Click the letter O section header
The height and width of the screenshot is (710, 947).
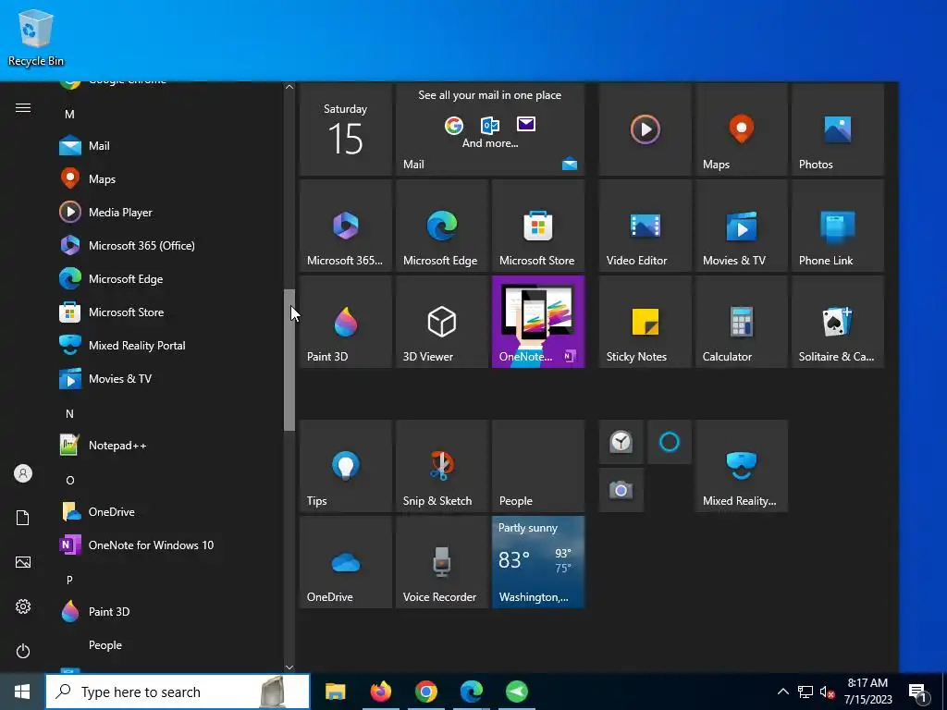[x=70, y=480]
